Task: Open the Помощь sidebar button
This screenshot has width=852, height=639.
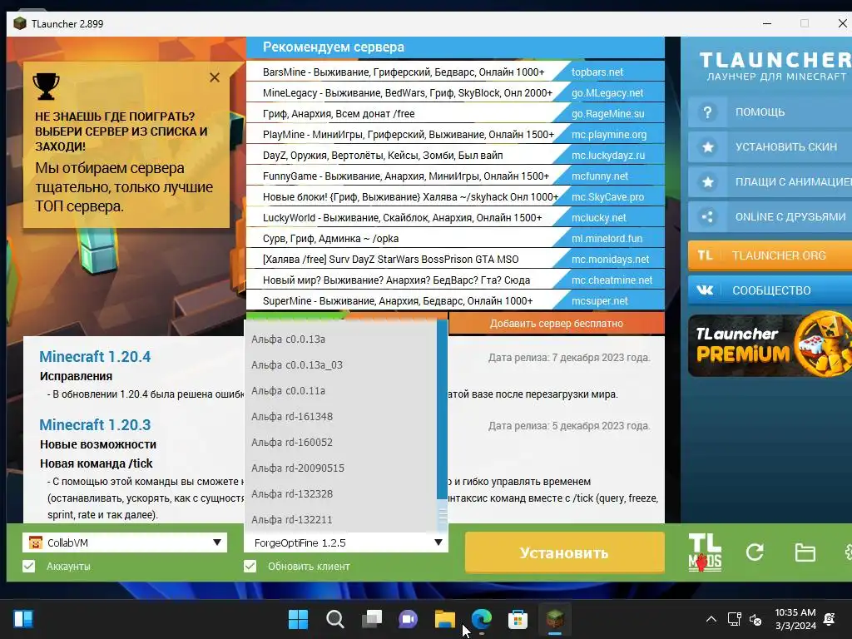Action: click(x=770, y=112)
